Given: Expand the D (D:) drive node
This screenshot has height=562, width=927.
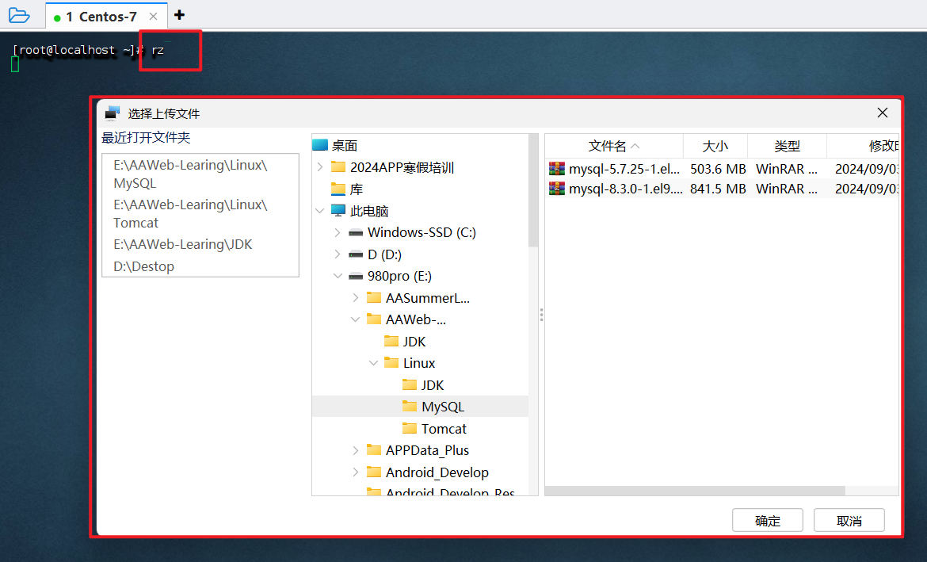Looking at the screenshot, I should coord(338,254).
